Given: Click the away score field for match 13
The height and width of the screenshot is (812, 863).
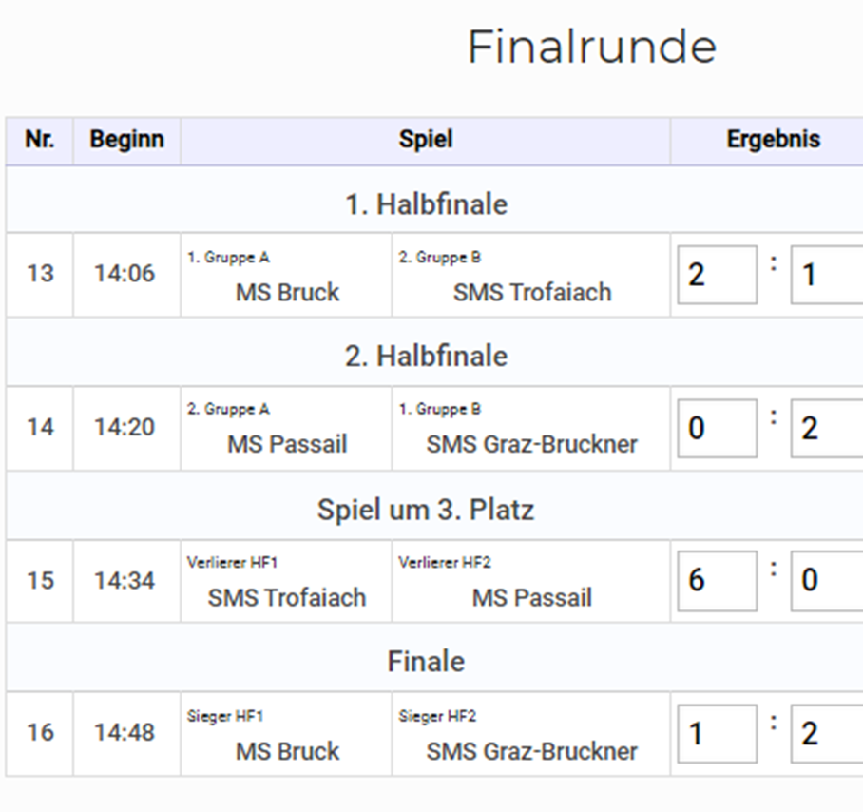Looking at the screenshot, I should click(827, 275).
